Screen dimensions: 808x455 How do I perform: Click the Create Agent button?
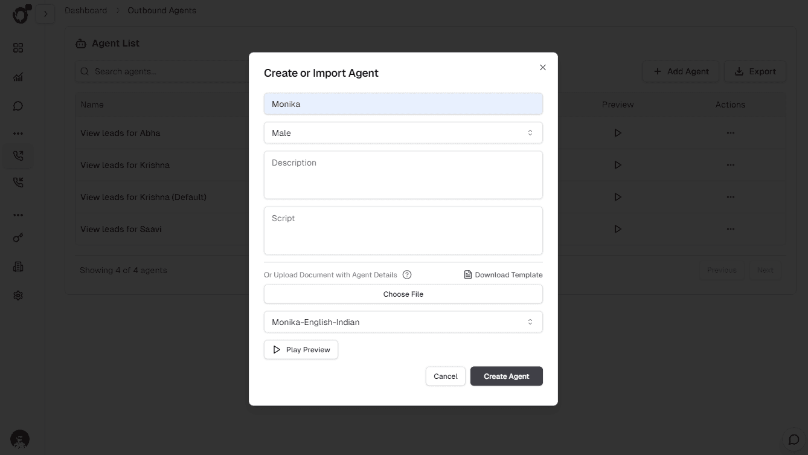click(506, 376)
